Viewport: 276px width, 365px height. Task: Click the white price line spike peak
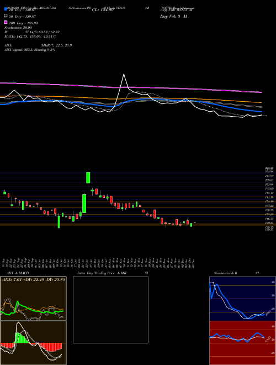pos(124,75)
